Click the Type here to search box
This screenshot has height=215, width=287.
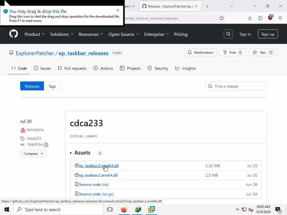pyautogui.click(x=58, y=209)
